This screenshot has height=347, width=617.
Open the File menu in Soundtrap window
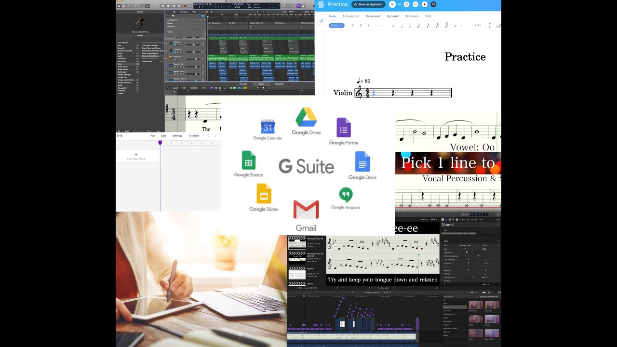tap(152, 136)
